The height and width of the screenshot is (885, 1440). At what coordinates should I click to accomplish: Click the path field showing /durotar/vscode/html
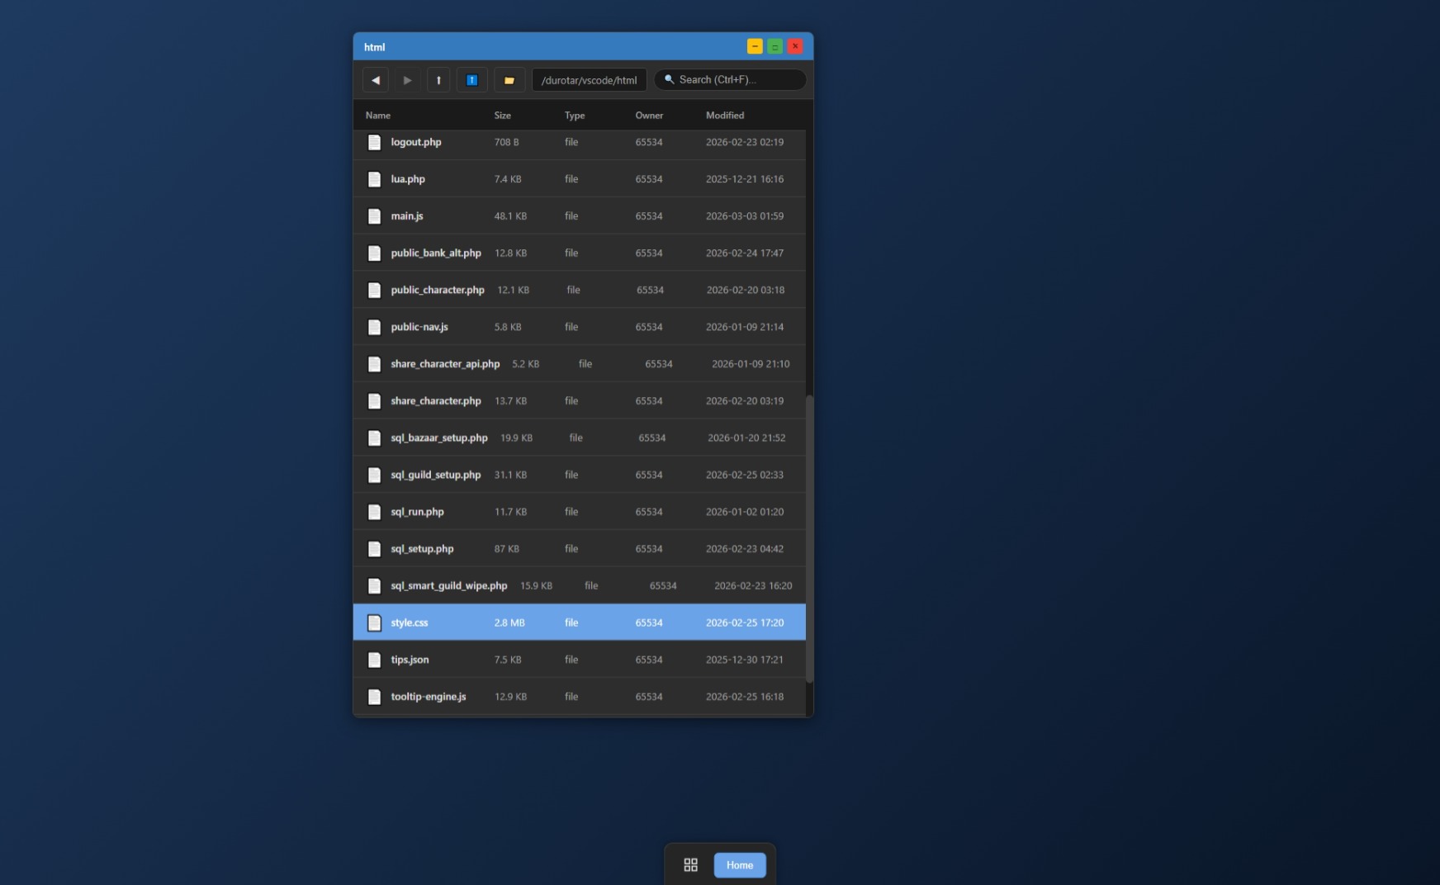[589, 79]
